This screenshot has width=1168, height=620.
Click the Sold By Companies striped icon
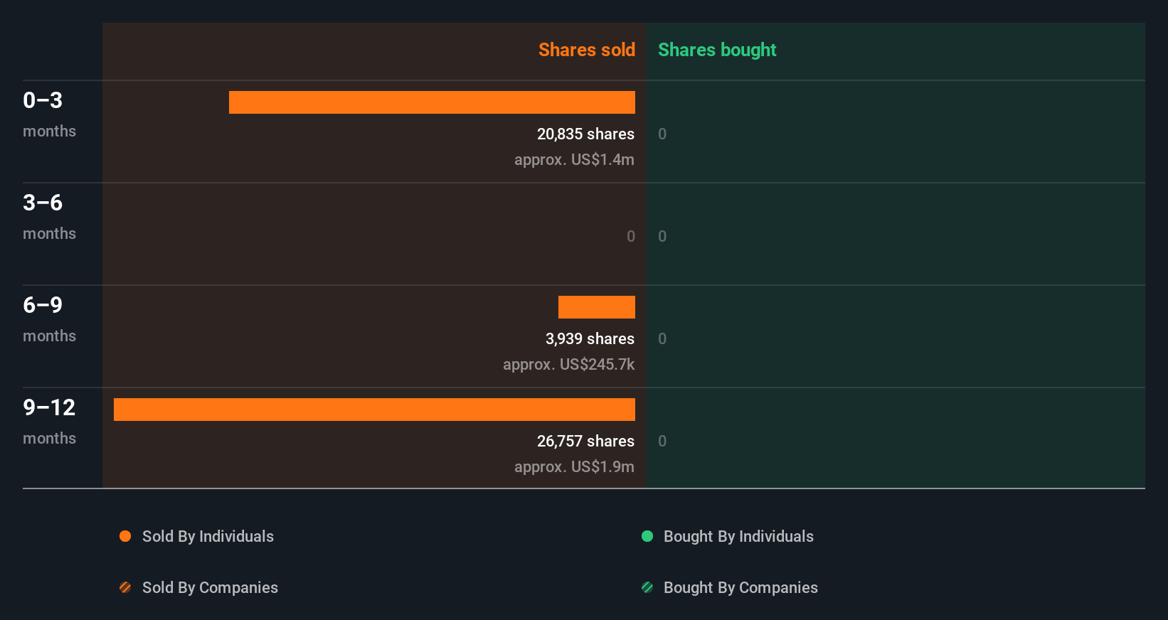125,587
